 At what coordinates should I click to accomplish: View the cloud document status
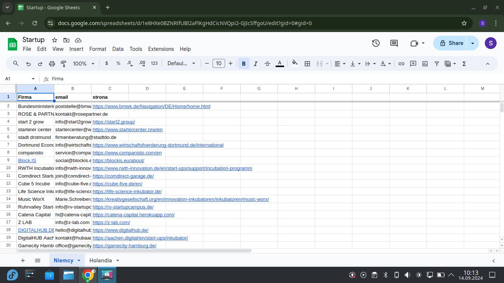[78, 40]
